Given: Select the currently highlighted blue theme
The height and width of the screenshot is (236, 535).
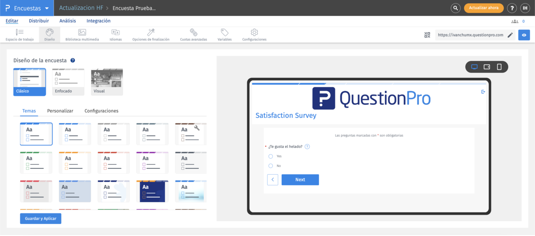Looking at the screenshot, I should pyautogui.click(x=36, y=134).
